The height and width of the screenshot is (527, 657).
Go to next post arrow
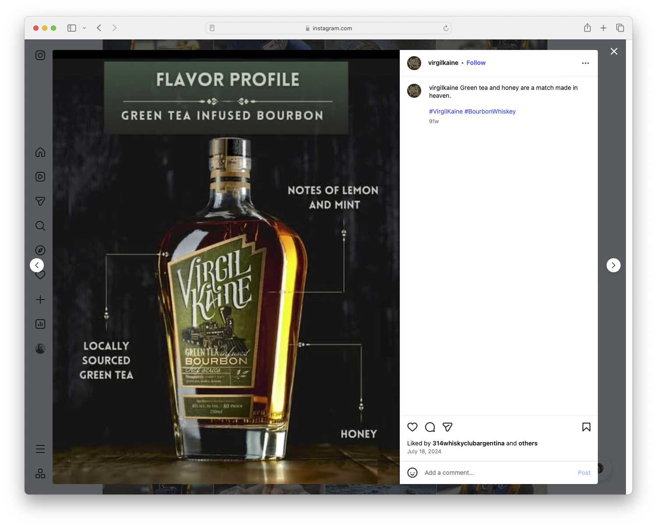614,265
